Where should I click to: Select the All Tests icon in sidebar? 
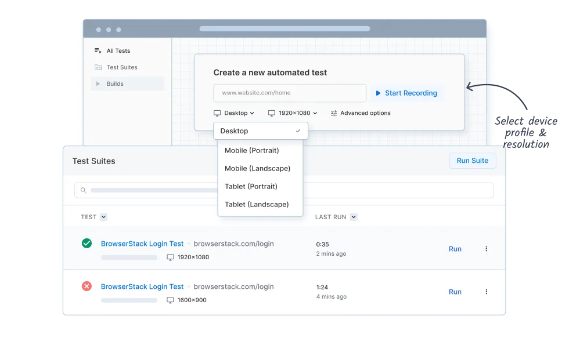98,50
